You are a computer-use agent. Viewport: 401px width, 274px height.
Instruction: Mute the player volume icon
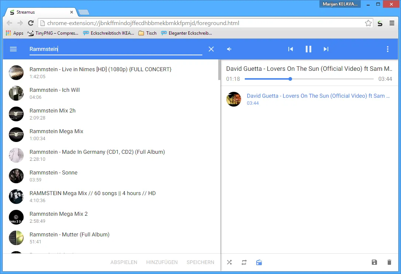[x=229, y=49]
